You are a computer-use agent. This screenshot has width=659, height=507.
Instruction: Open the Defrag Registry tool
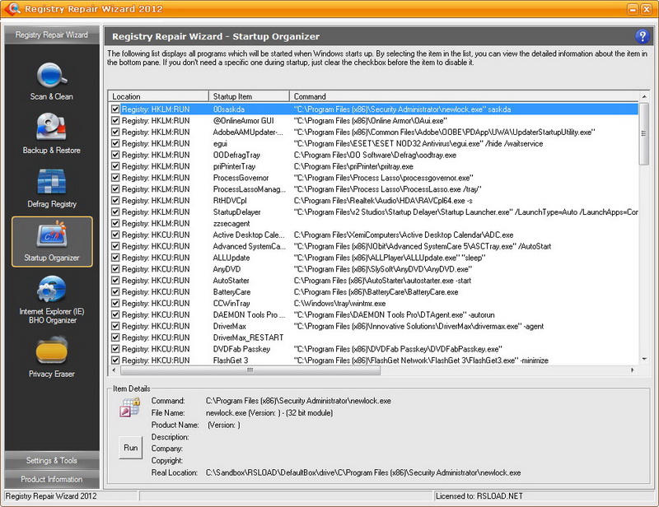(x=52, y=188)
